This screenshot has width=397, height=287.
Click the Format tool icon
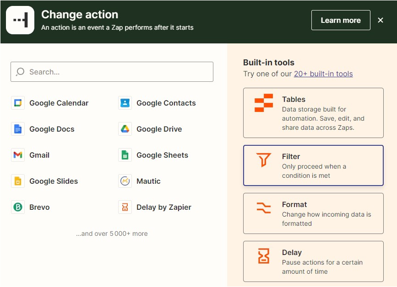[x=264, y=208]
